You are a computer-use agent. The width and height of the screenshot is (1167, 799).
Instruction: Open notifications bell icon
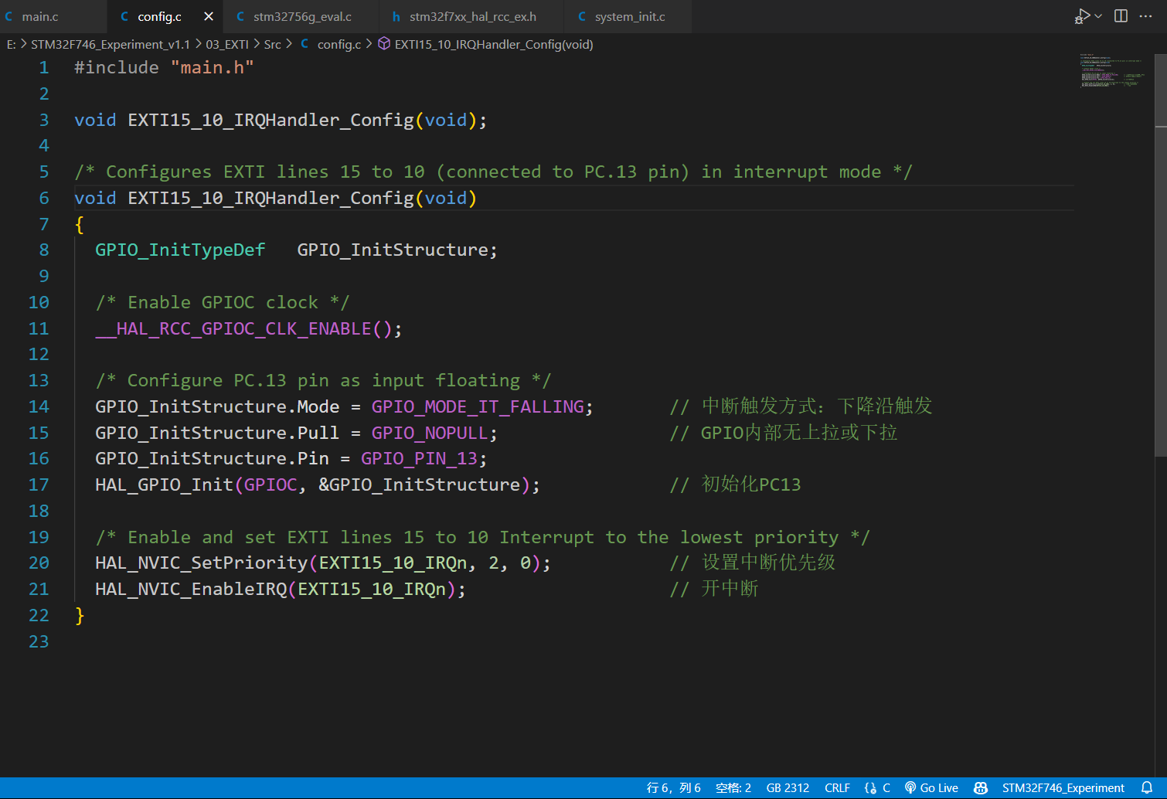pyautogui.click(x=1147, y=788)
